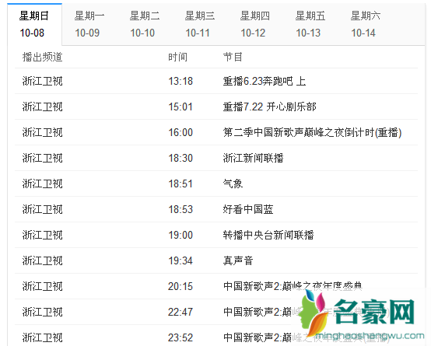This screenshot has width=431, height=346.
Task: Click the 18:53 time cell
Action: 180,209
